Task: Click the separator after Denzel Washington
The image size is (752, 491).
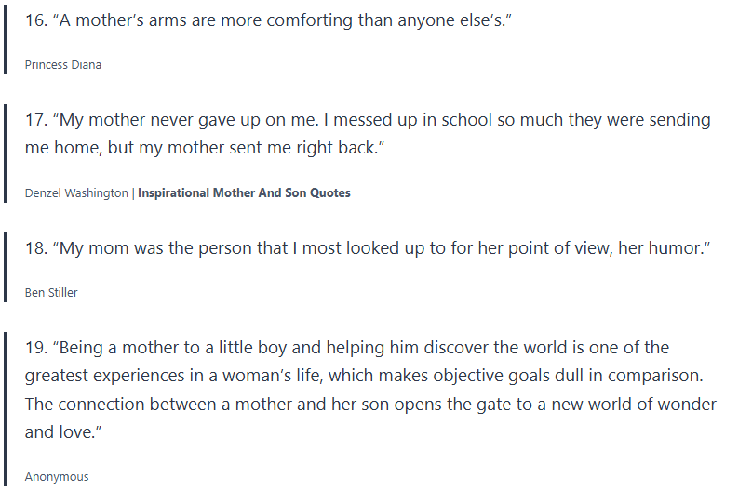Action: click(133, 193)
